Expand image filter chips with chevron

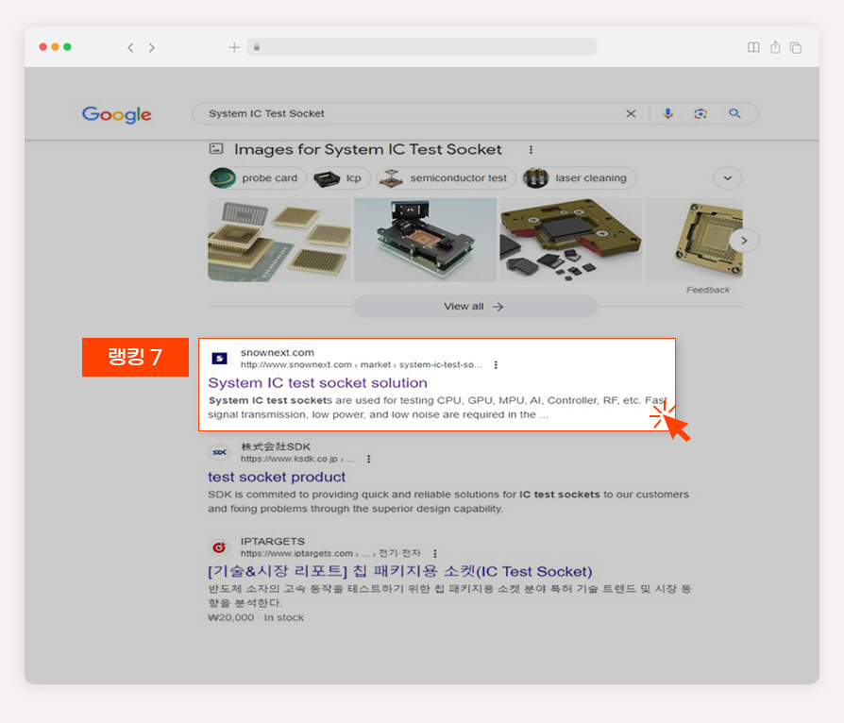728,178
